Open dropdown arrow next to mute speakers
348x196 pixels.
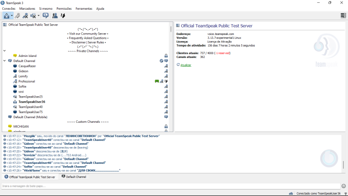pyautogui.click(x=38, y=16)
